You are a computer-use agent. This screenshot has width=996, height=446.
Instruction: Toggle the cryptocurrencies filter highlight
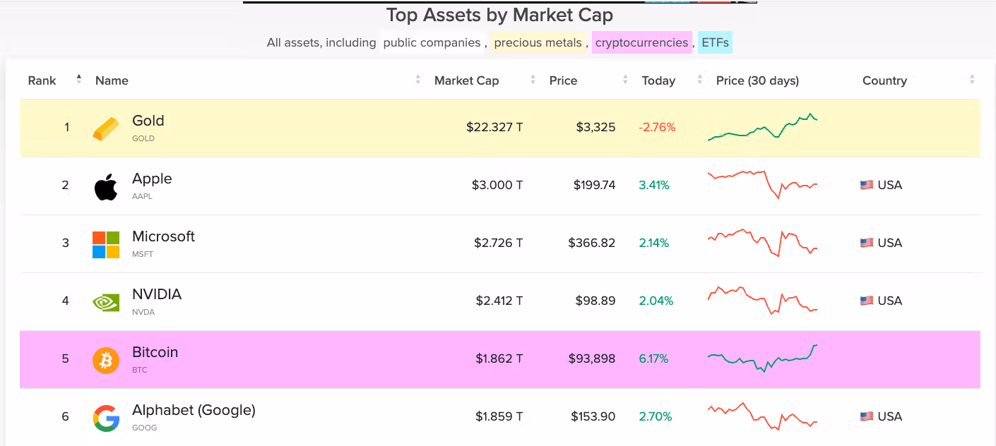(x=641, y=42)
